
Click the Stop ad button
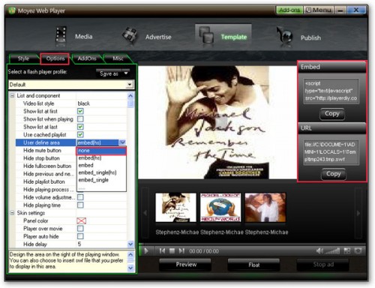(323, 265)
